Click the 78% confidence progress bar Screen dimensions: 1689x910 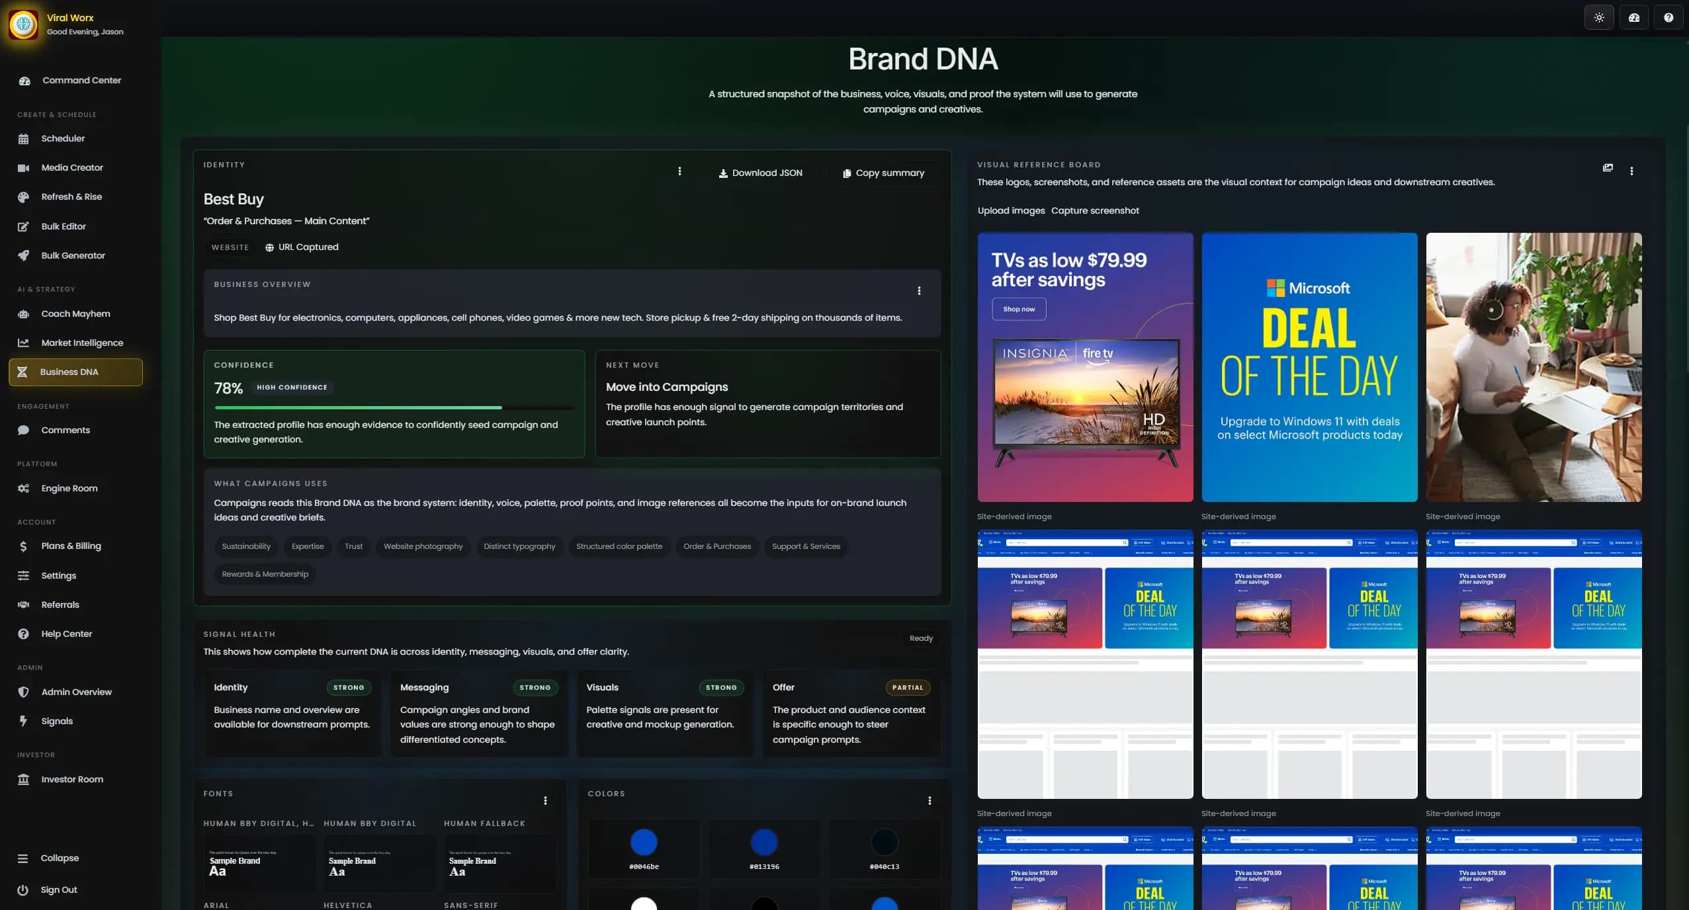(394, 407)
